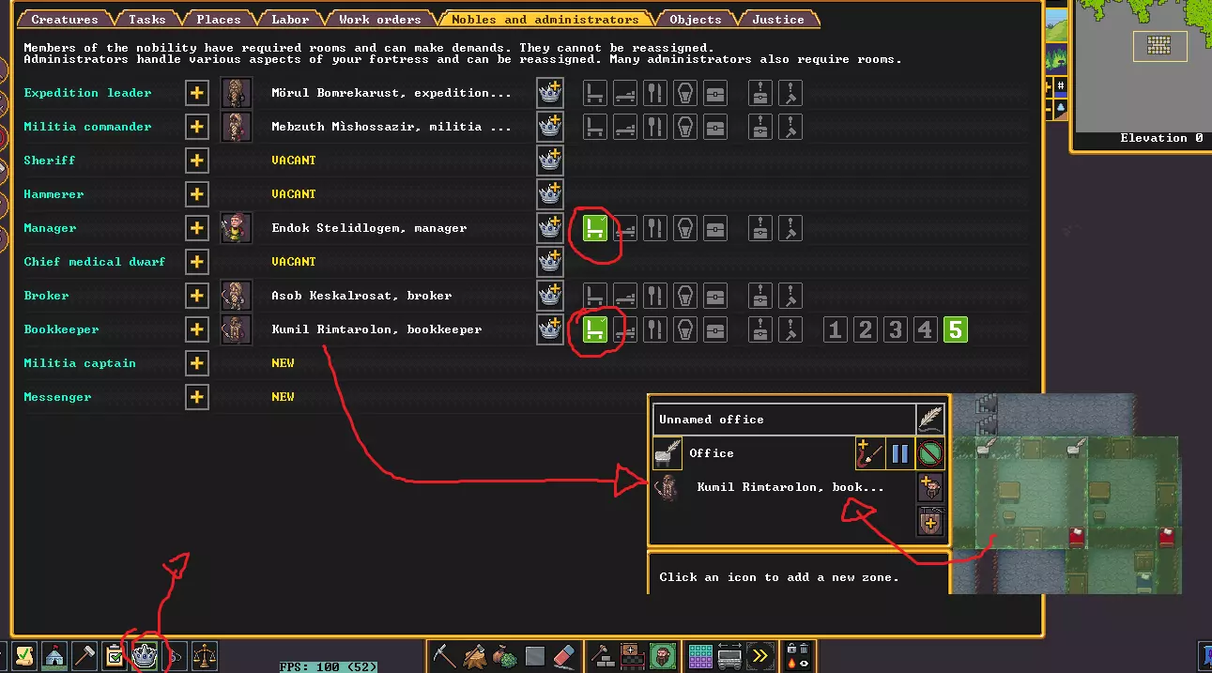
Task: Click Mörul Bomrekarust portrait thumbnail
Action: (x=236, y=93)
